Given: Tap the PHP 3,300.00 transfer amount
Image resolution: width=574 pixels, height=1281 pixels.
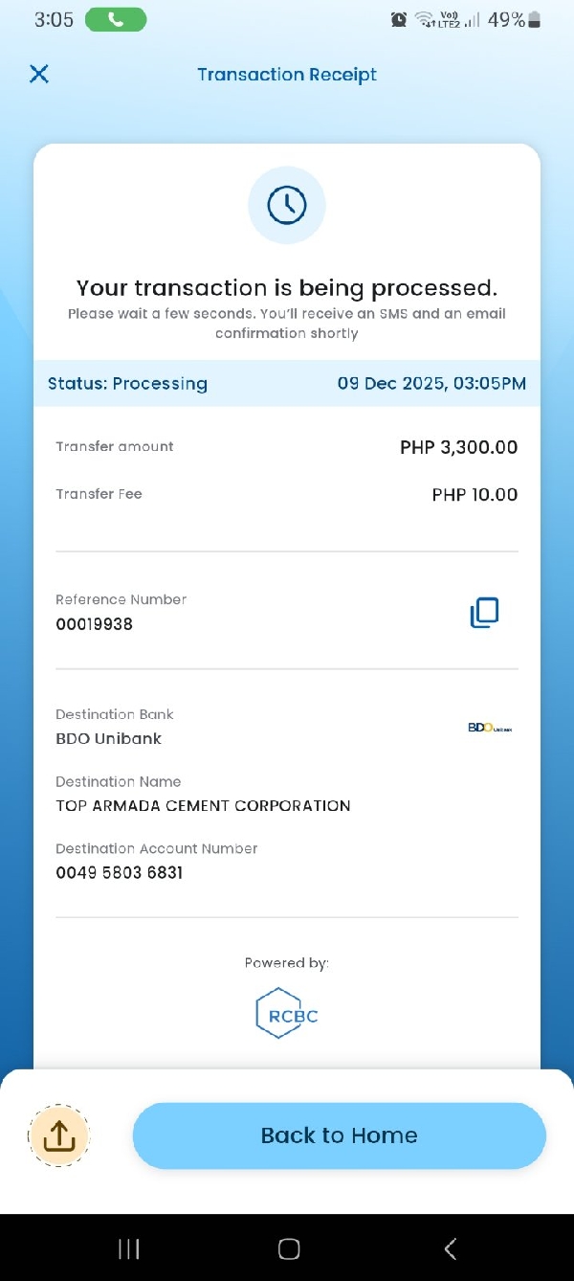Looking at the screenshot, I should 459,447.
